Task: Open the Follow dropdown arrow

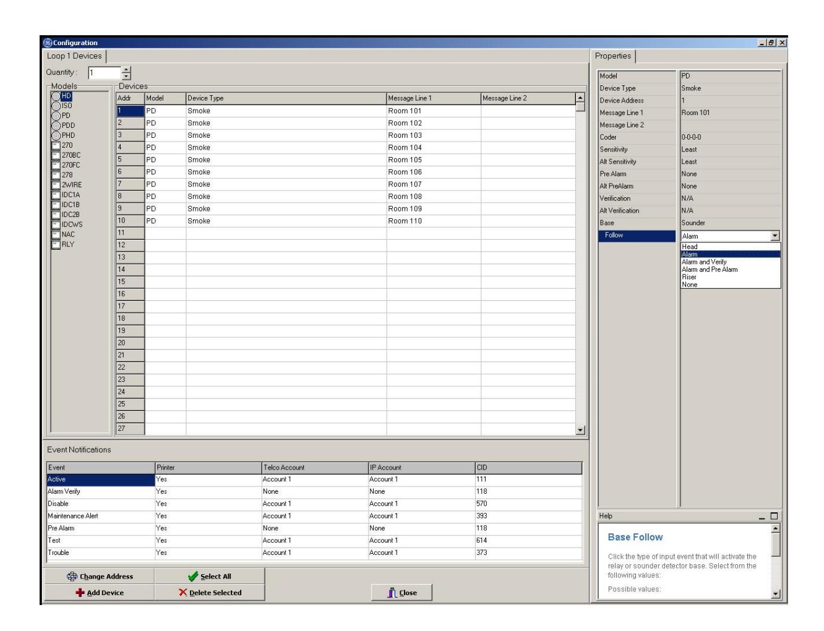Action: pyautogui.click(x=775, y=236)
